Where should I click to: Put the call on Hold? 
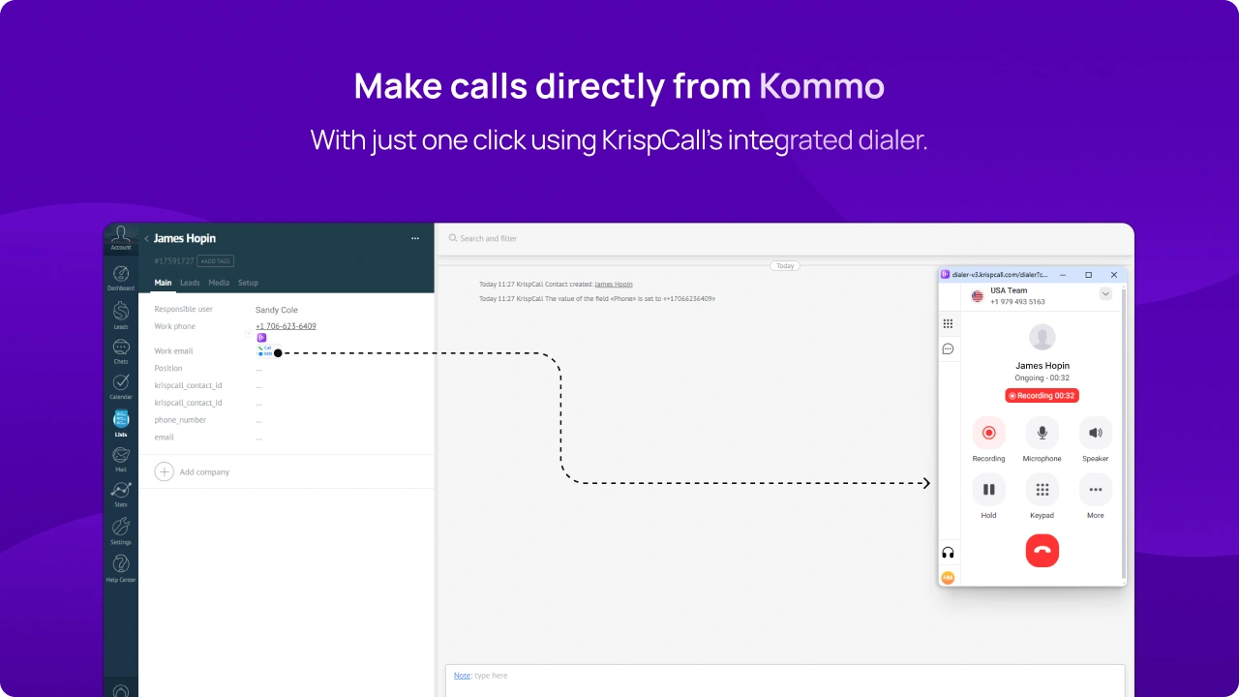988,490
